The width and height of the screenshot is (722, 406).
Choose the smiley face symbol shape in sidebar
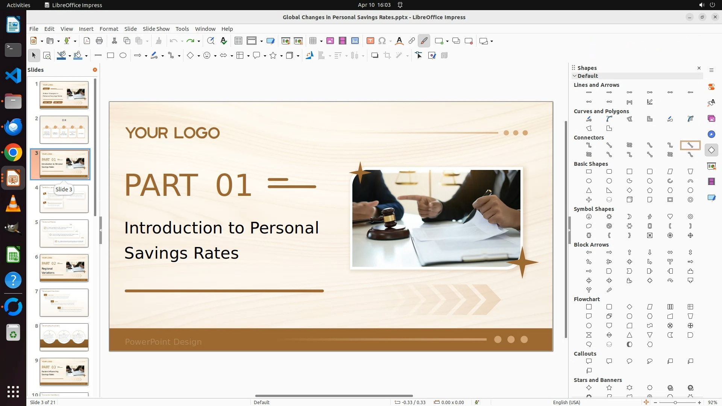[589, 217]
